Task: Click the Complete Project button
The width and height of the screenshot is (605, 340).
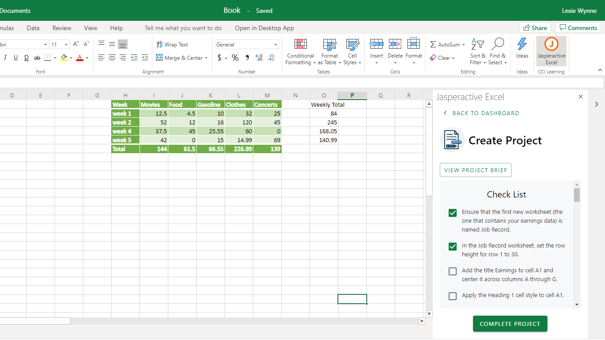Action: [510, 324]
